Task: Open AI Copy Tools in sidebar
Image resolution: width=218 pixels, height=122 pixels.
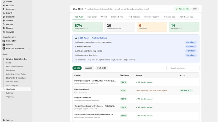Action: [x=12, y=82]
